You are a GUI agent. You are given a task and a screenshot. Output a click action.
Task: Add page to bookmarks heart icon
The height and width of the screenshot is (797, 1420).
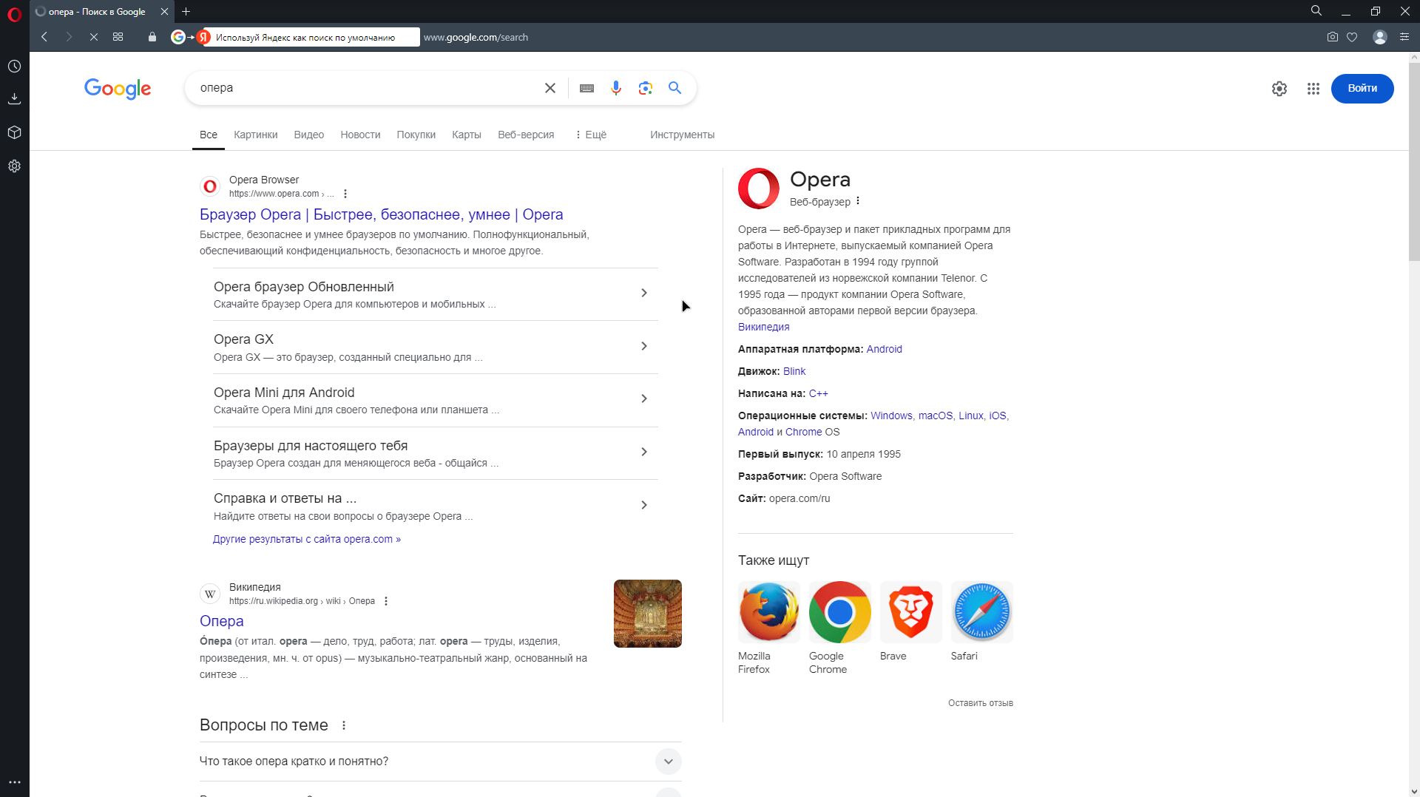tap(1352, 37)
